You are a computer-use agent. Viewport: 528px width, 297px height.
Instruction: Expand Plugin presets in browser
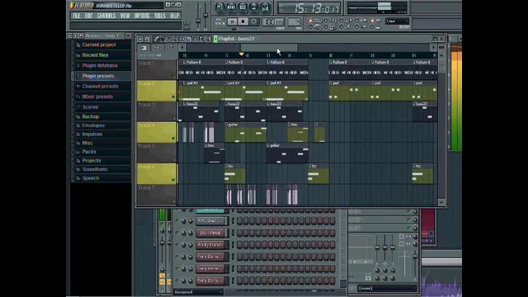pos(98,76)
